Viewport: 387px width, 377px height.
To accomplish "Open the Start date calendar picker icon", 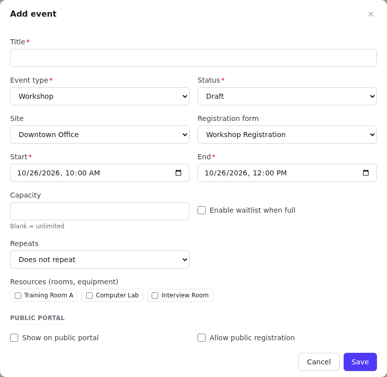I will pos(178,173).
